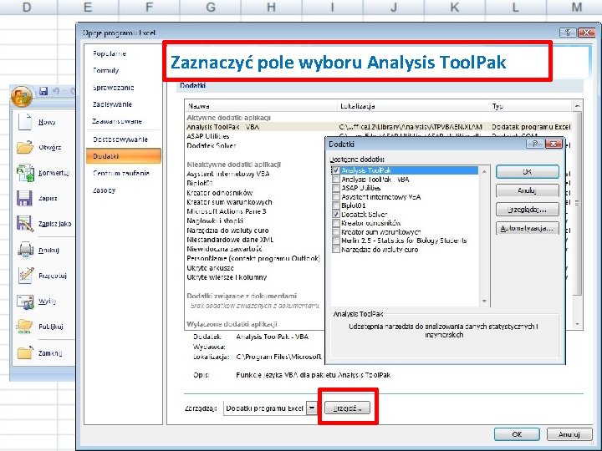Click the Save icon in quick access toolbar
The image size is (602, 451).
click(43, 91)
